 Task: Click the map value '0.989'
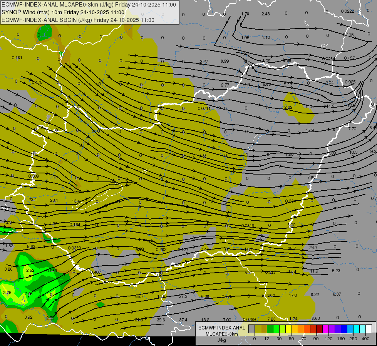(x=52, y=271)
